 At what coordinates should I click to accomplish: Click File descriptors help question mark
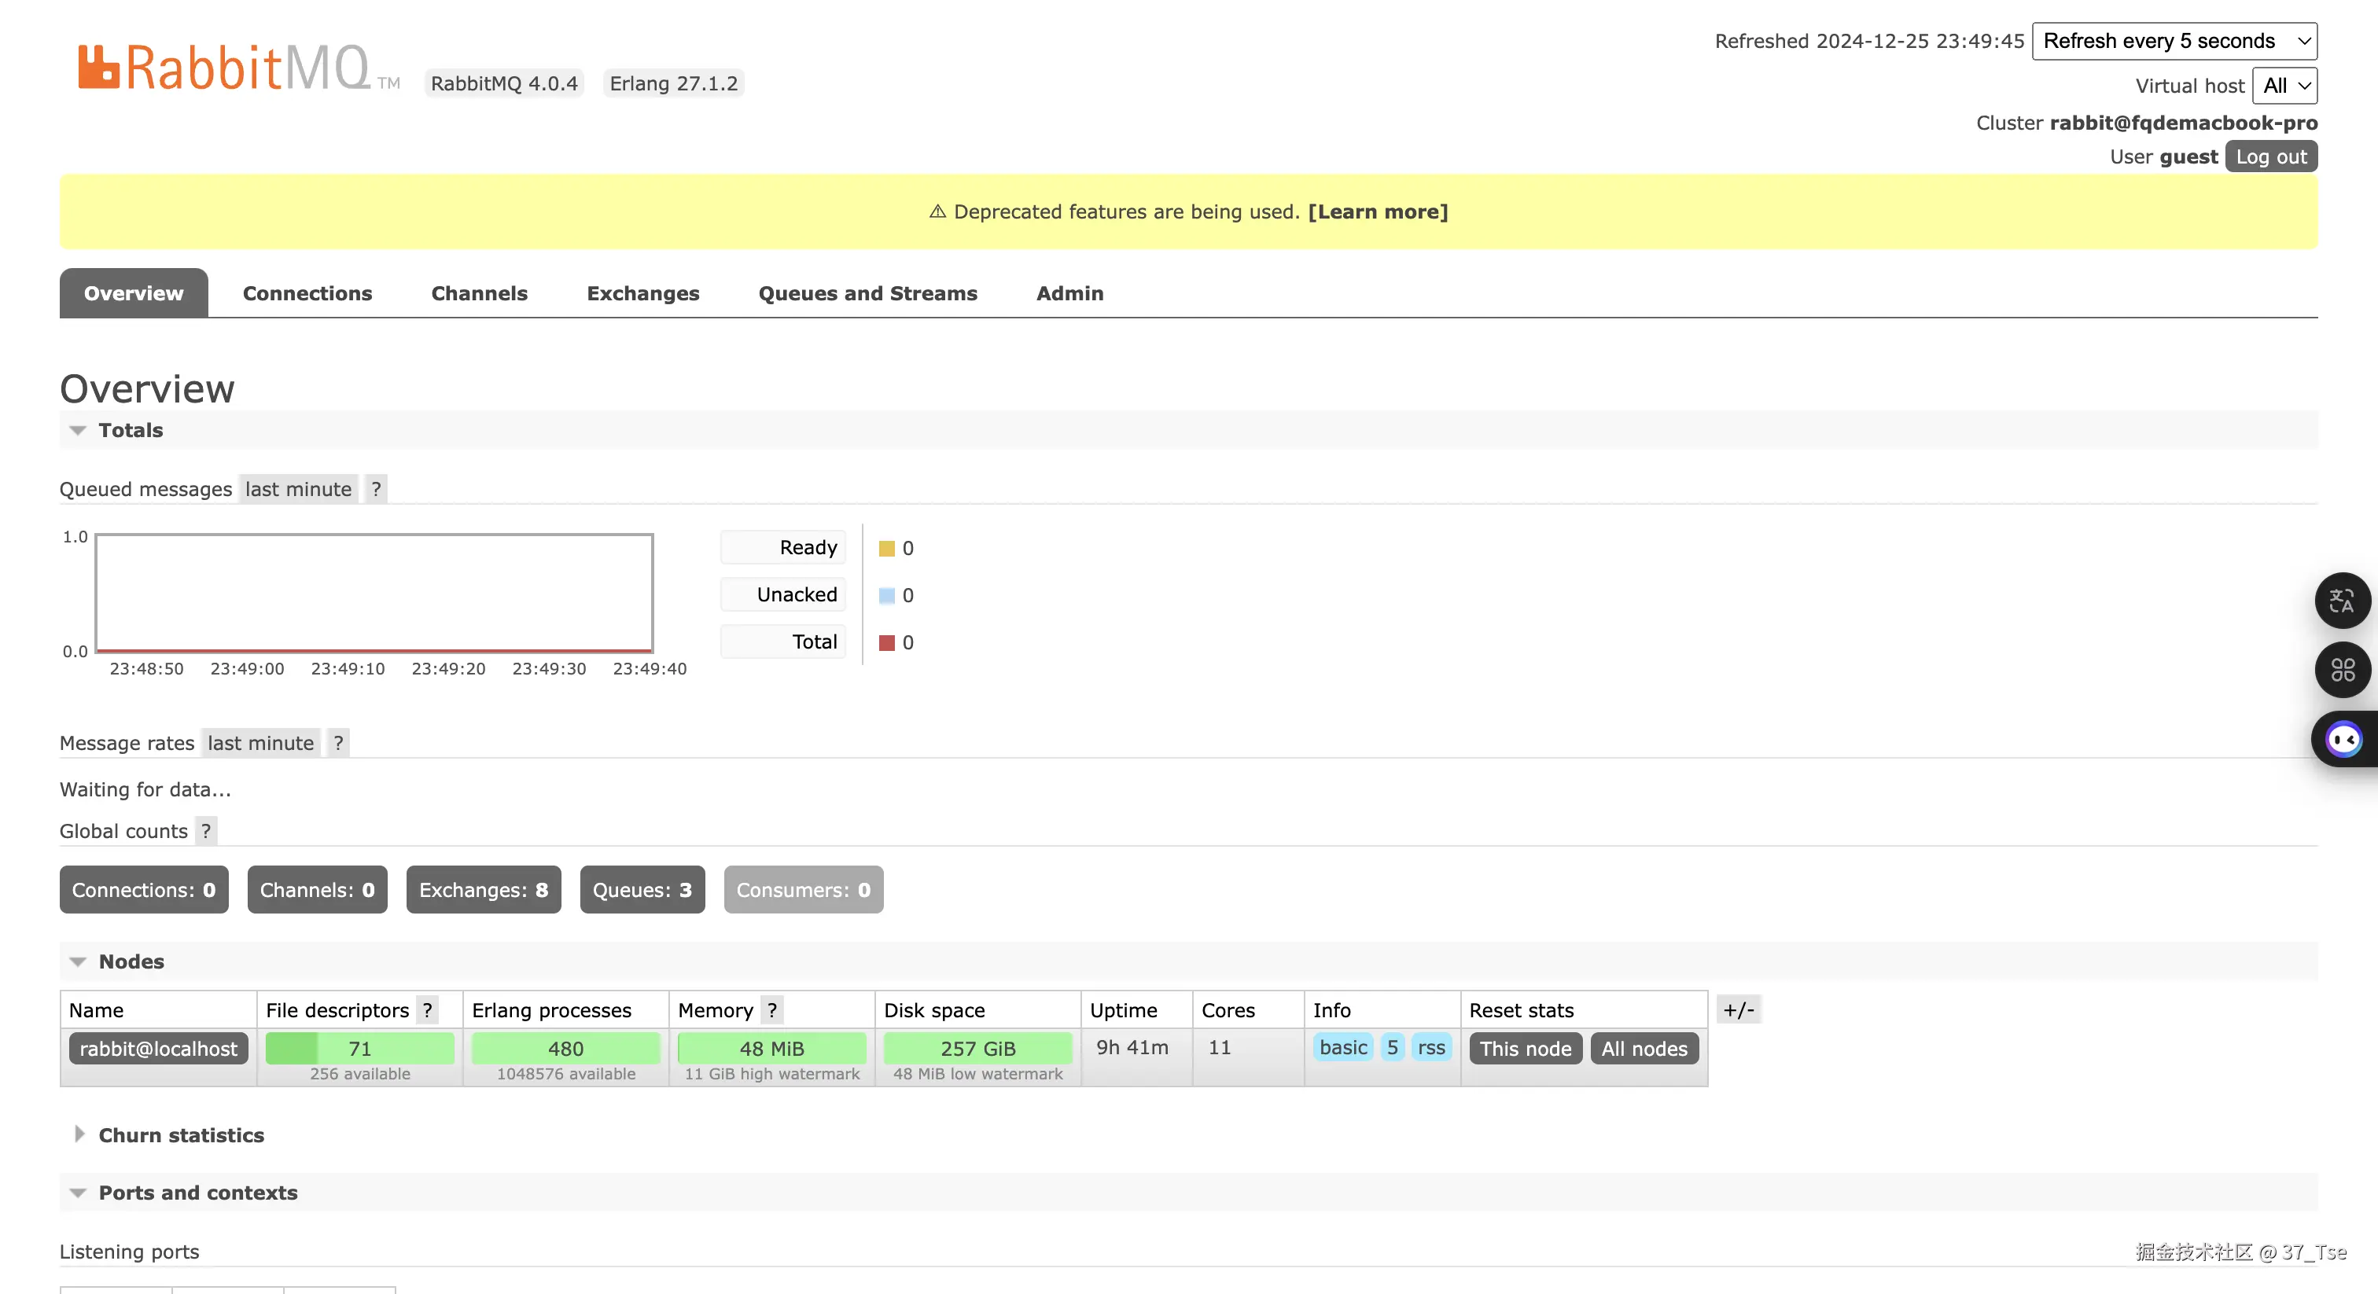428,1009
